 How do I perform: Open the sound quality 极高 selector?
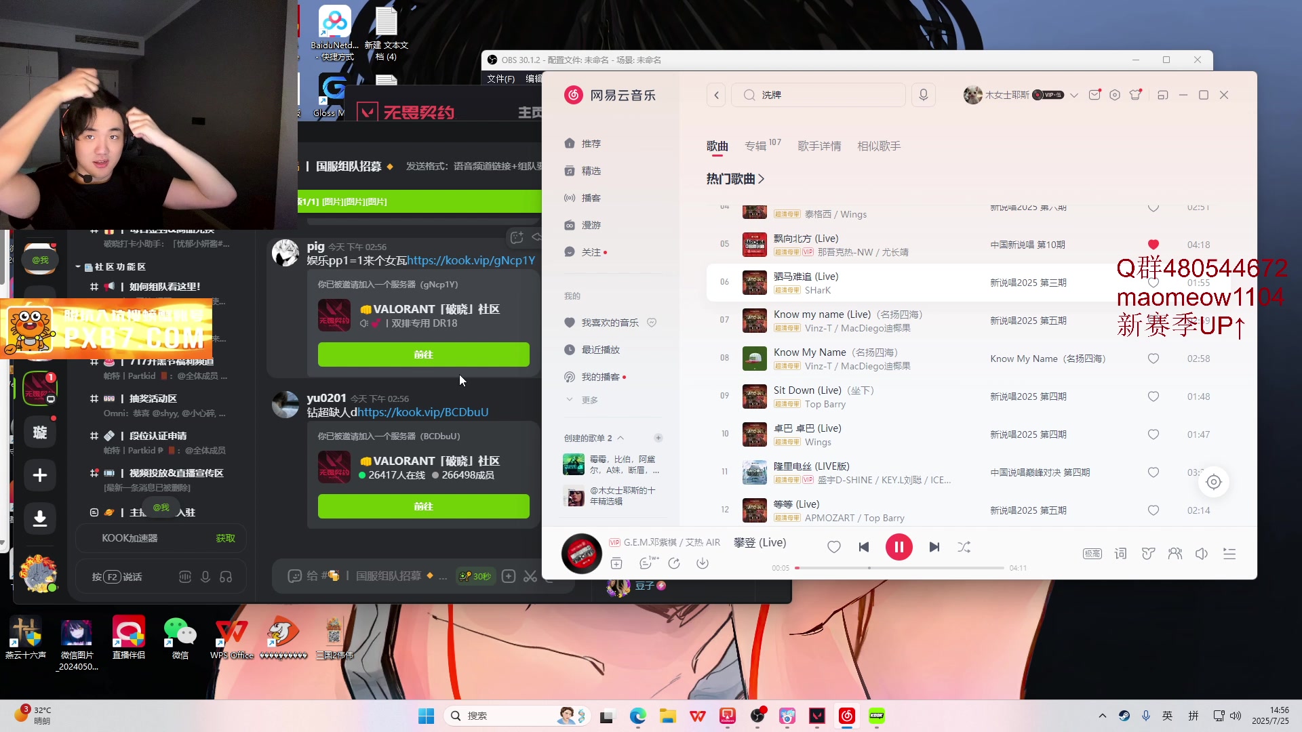click(1092, 554)
